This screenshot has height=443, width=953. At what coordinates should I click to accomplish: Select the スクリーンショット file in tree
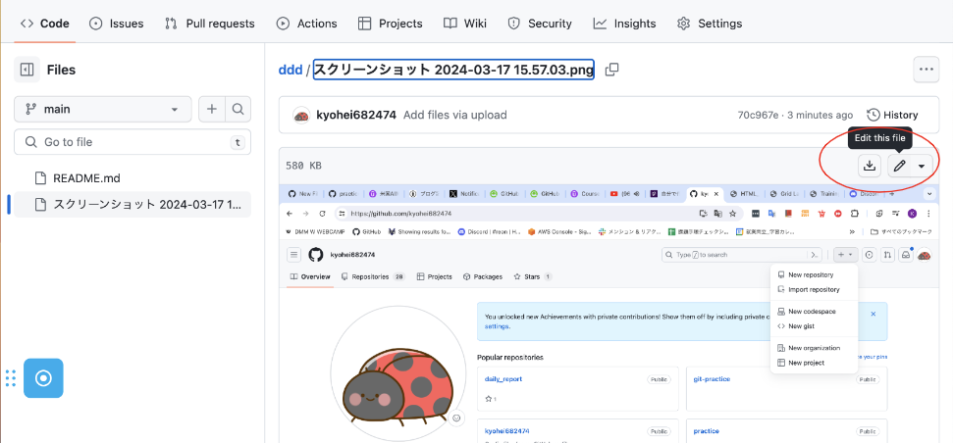pyautogui.click(x=132, y=205)
